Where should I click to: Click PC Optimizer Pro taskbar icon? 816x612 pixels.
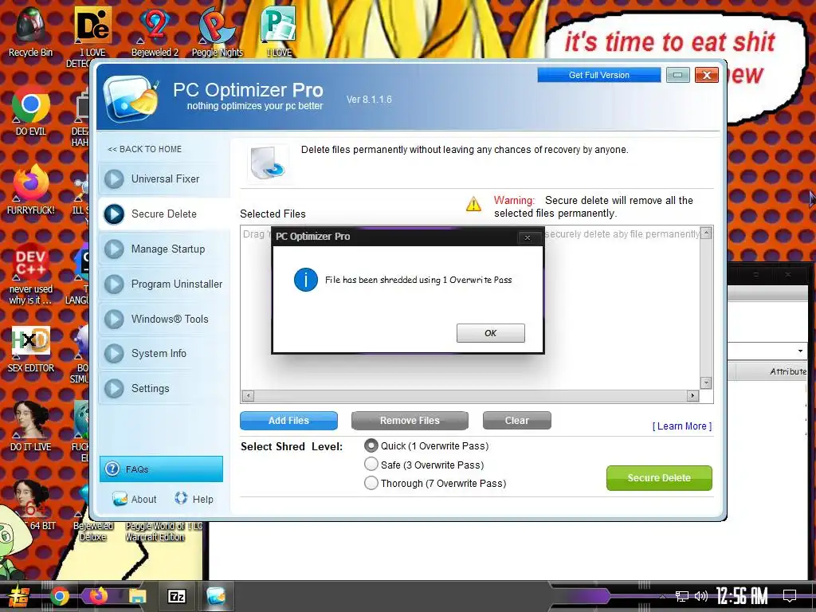[215, 596]
